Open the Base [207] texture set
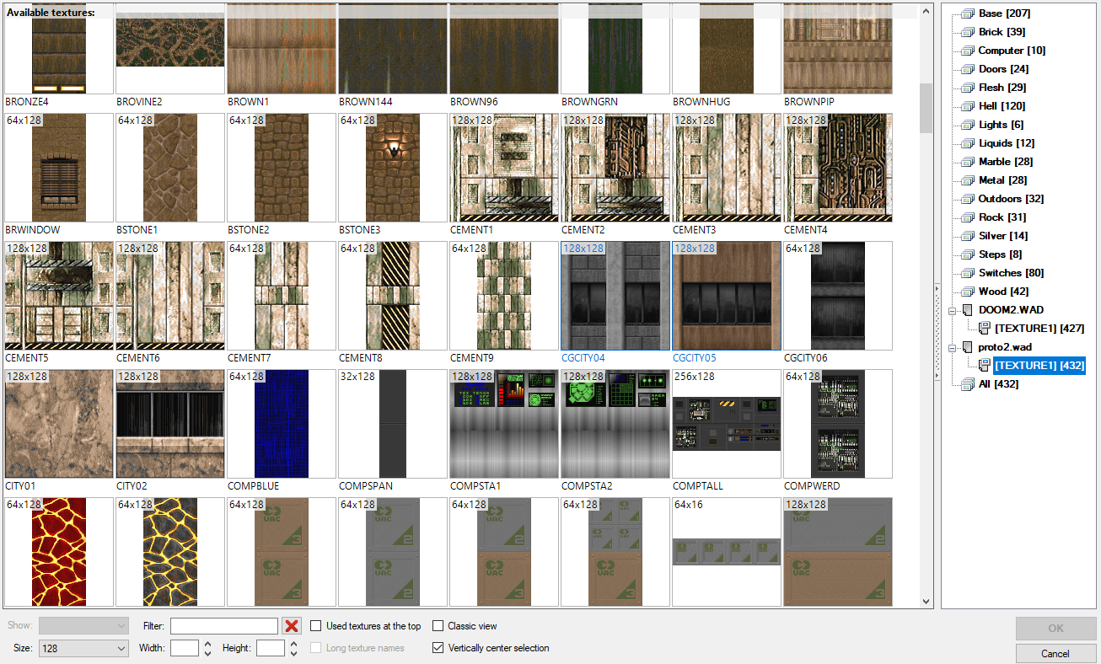1101x664 pixels. pos(1004,13)
